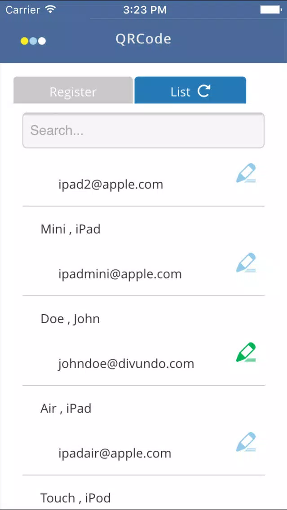Tap the ipad2@apple.com email
This screenshot has height=510, width=287.
[110, 185]
